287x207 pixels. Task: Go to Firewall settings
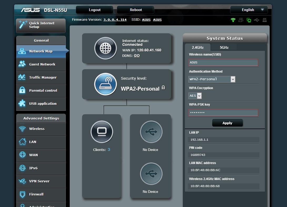(41, 195)
